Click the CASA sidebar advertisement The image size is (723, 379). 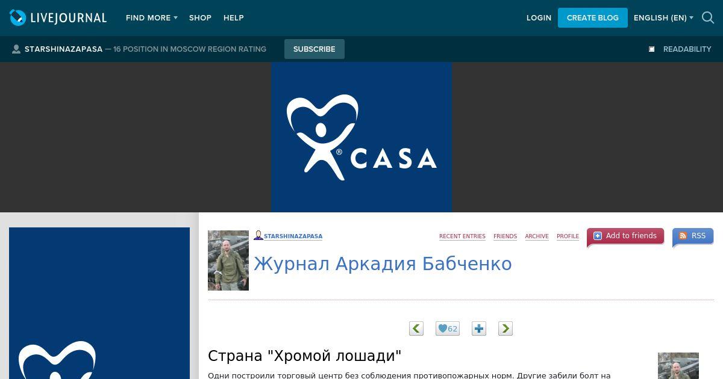click(99, 303)
